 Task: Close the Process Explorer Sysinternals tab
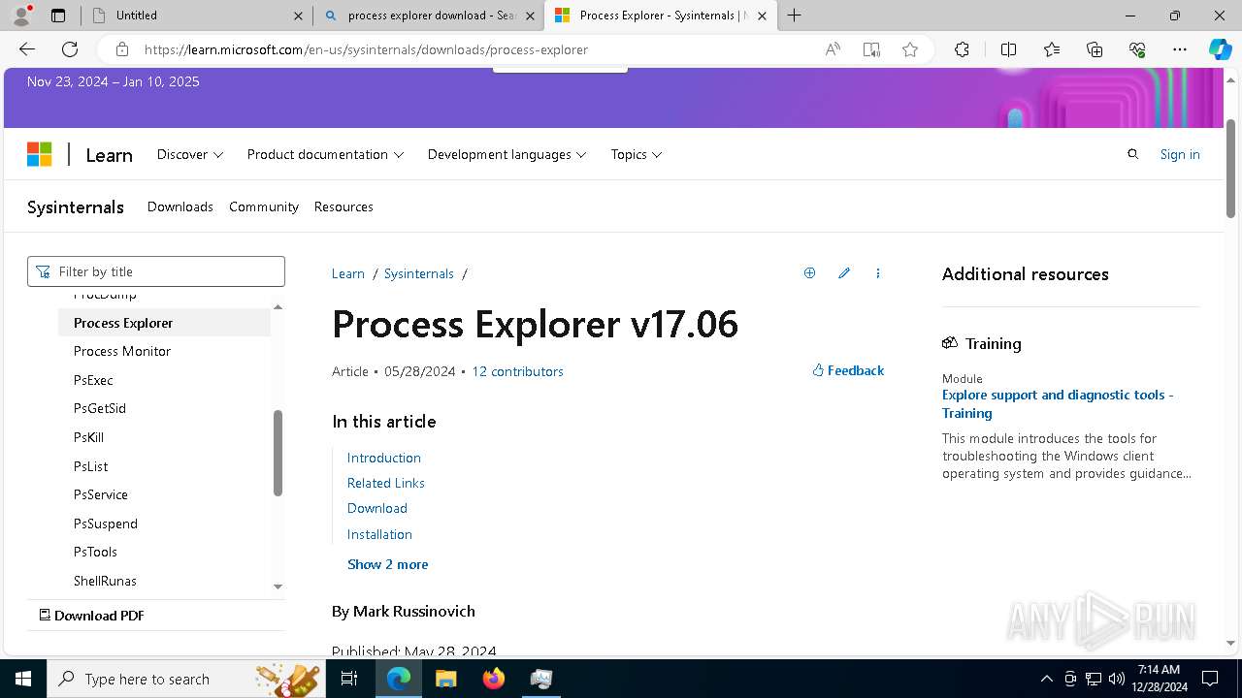(762, 16)
